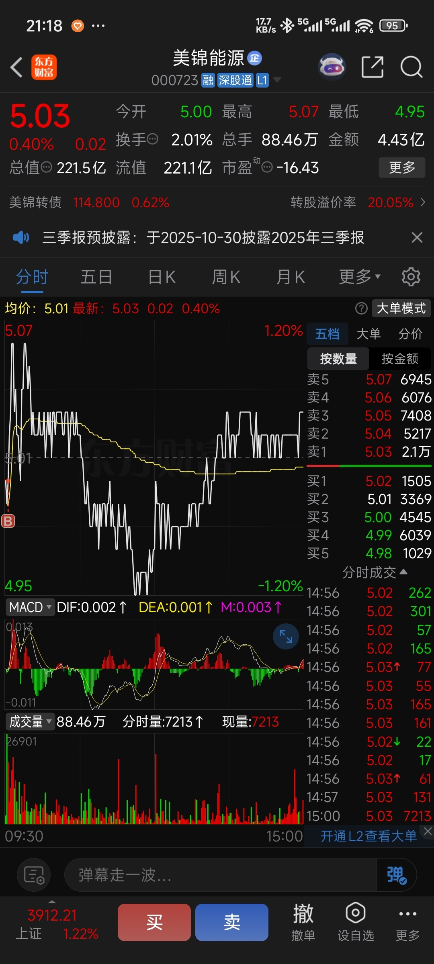Screen dimensions: 434x964
Task: Open 转股溢价率 chevron for 美锦转债
Action: pos(423,202)
